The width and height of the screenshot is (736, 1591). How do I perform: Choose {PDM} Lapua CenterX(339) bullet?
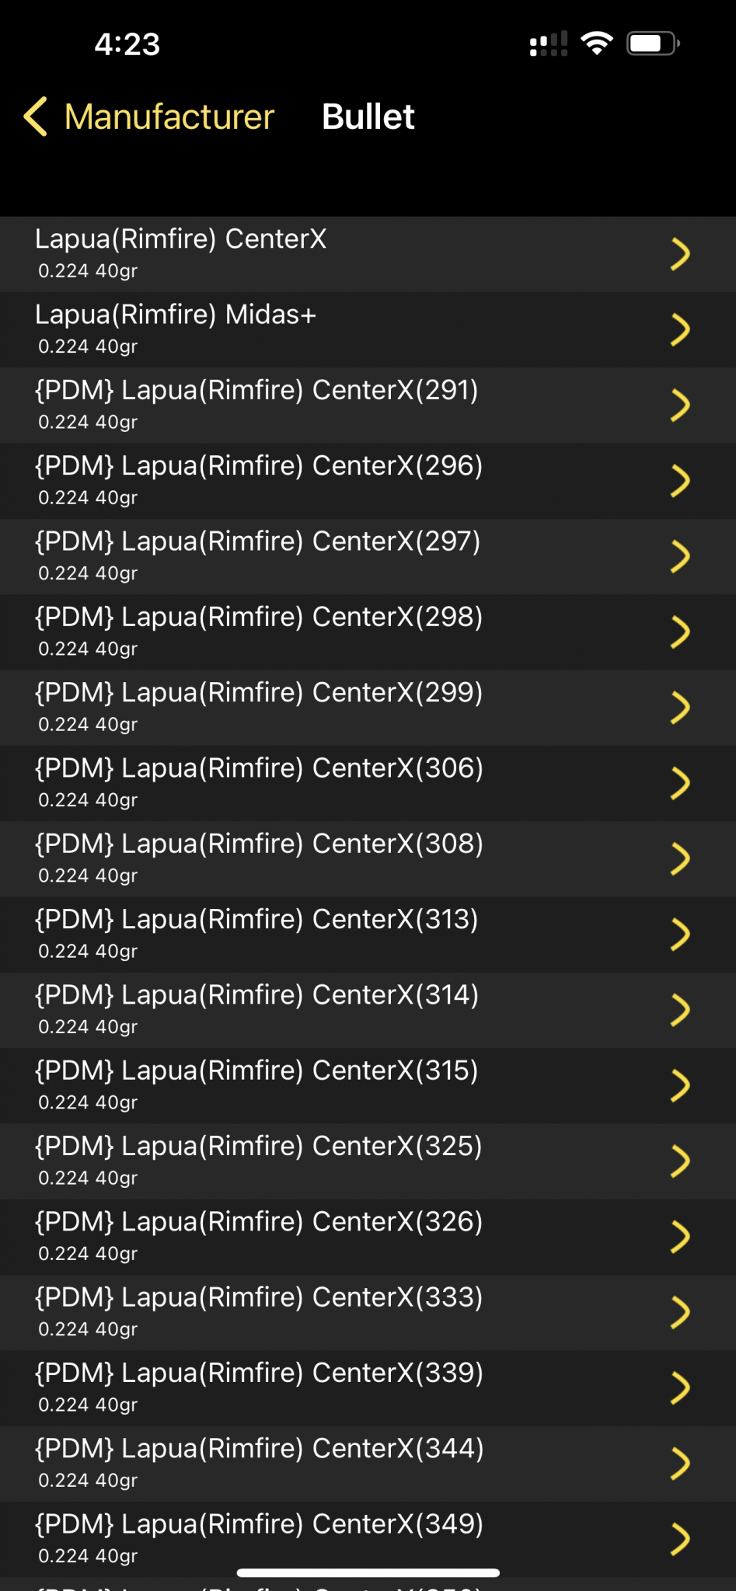point(259,1387)
